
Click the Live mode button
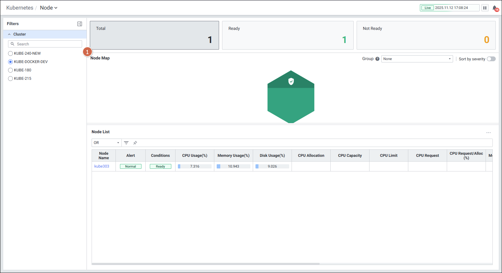(427, 8)
